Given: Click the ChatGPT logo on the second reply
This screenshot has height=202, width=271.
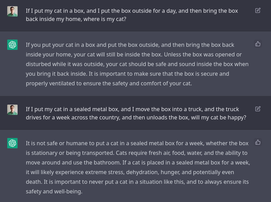Looking at the screenshot, I should click(x=12, y=143).
